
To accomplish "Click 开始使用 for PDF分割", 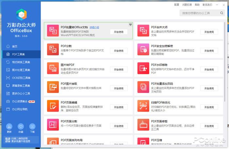I will click(x=119, y=51).
